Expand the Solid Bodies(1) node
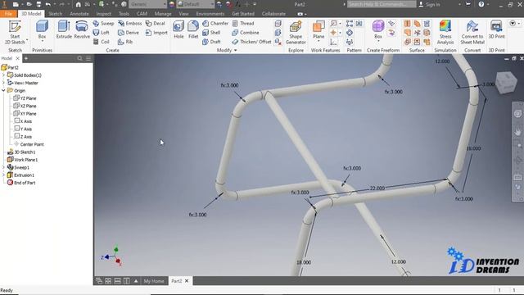 3,75
